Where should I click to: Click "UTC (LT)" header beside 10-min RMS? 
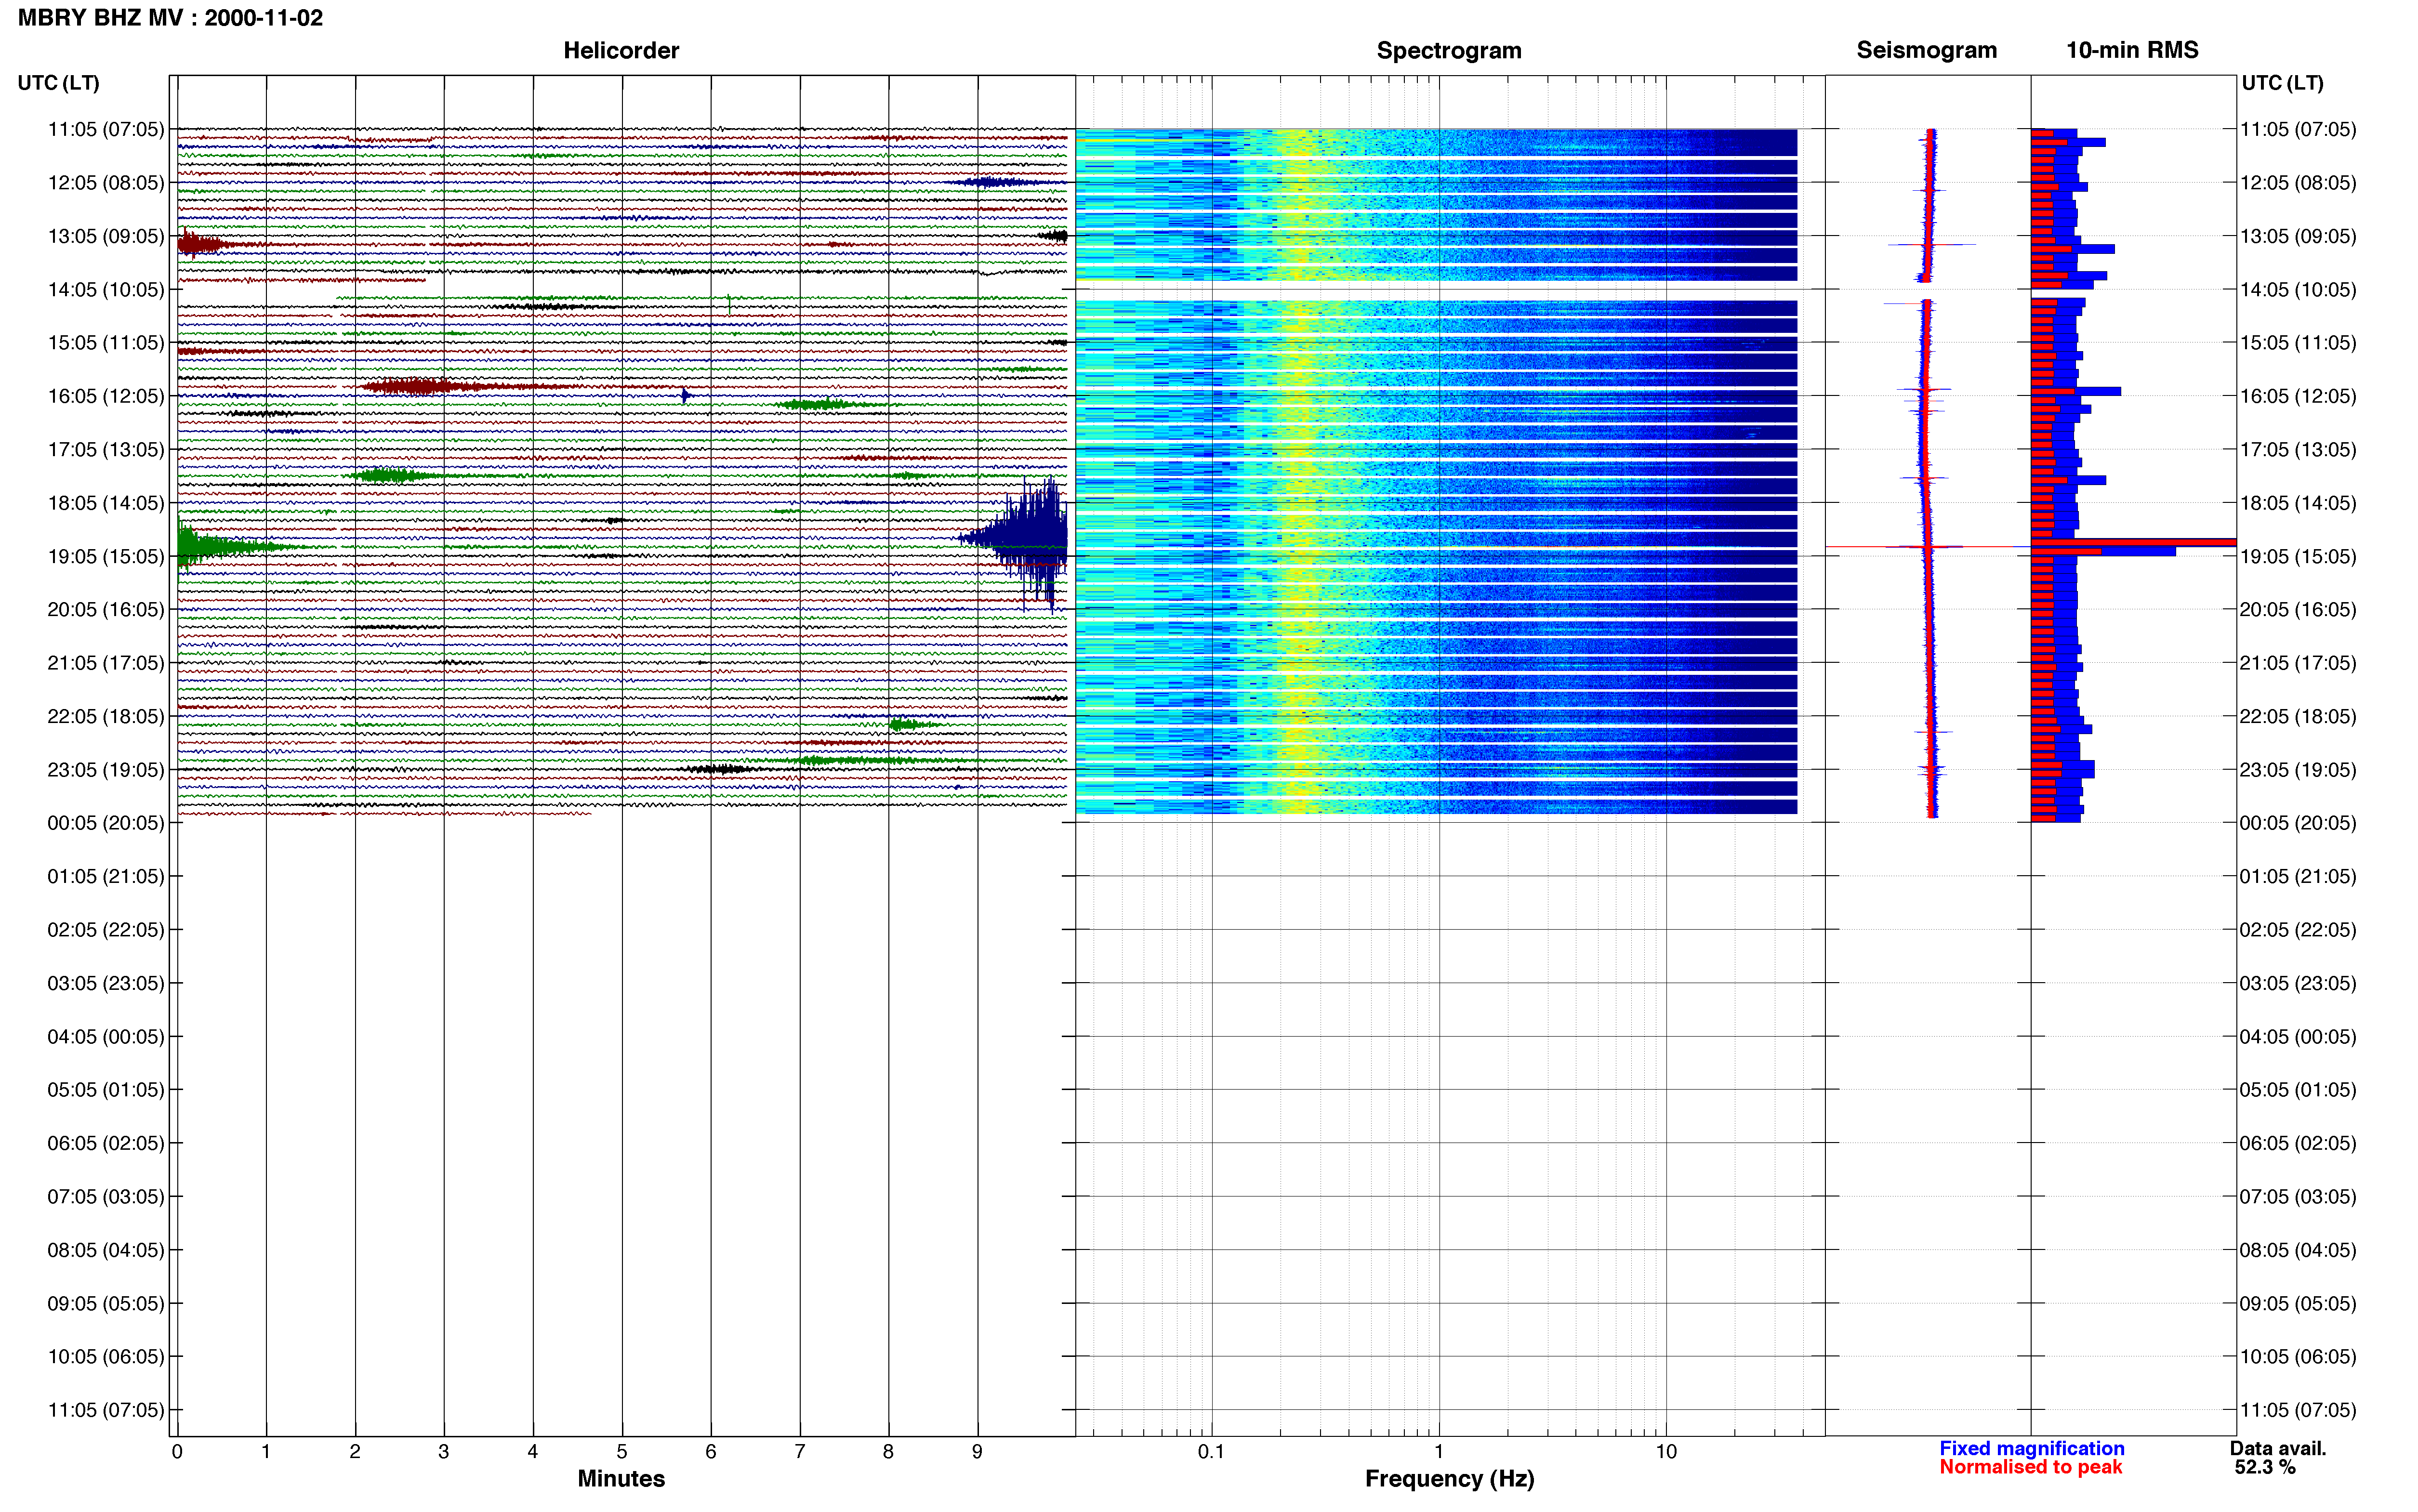tap(2282, 83)
